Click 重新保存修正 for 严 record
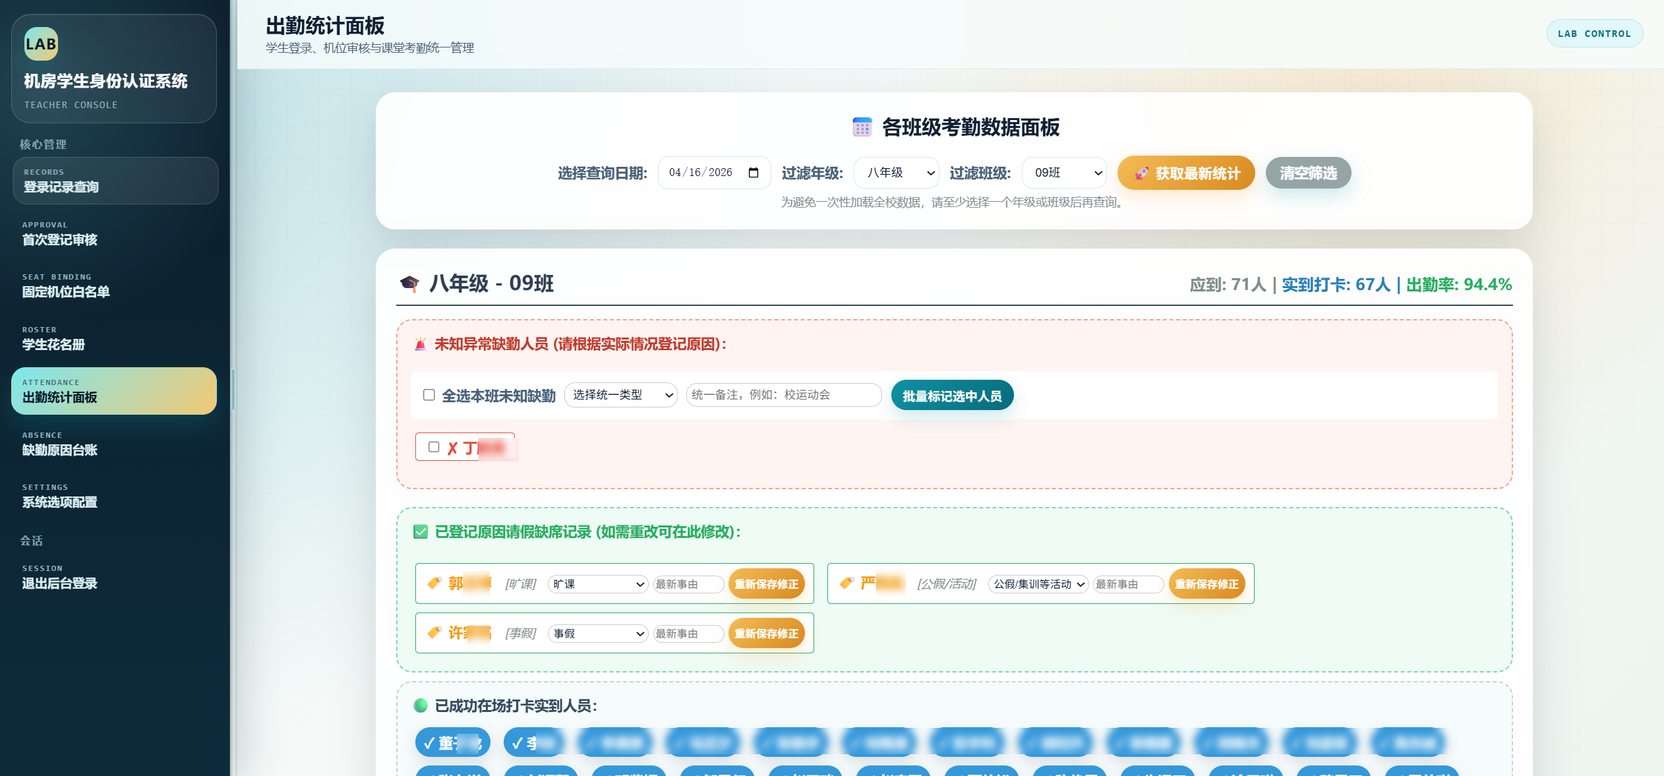Image resolution: width=1664 pixels, height=776 pixels. [1206, 584]
